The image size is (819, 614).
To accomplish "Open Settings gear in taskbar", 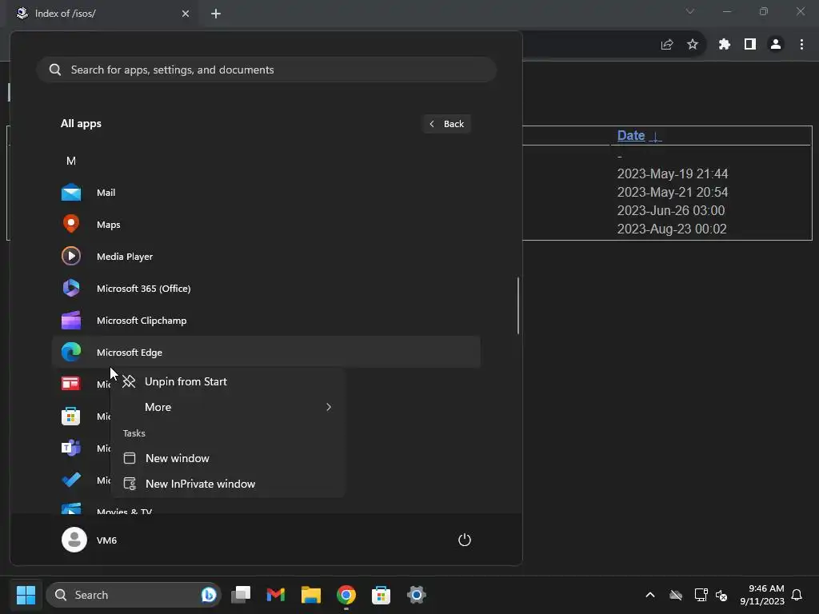I will (x=416, y=595).
